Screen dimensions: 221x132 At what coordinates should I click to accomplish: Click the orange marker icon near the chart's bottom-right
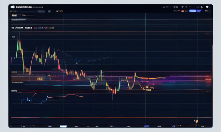[196, 121]
